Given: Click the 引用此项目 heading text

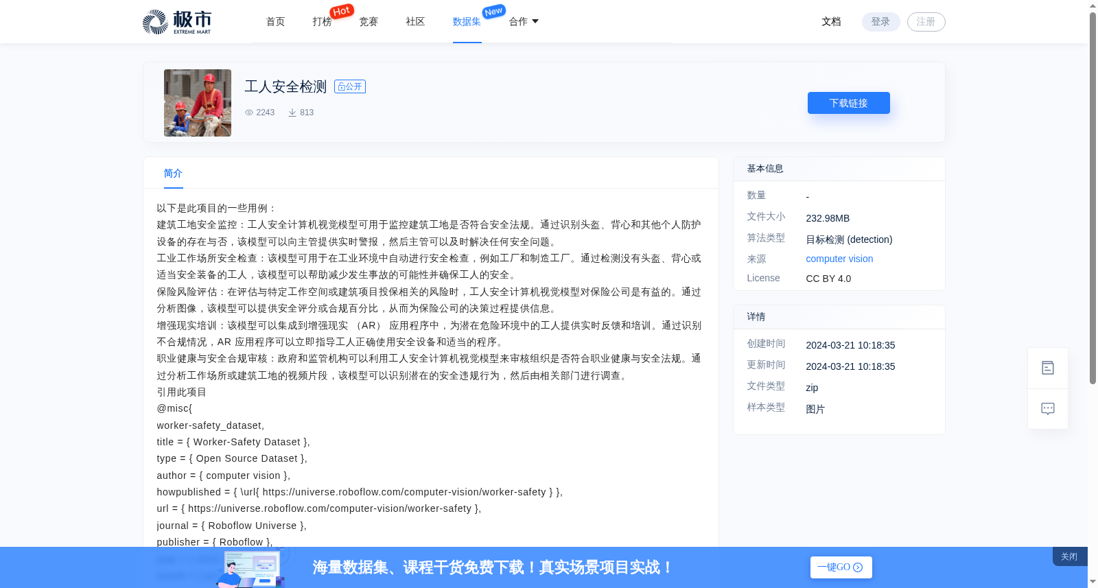Looking at the screenshot, I should click(x=181, y=392).
